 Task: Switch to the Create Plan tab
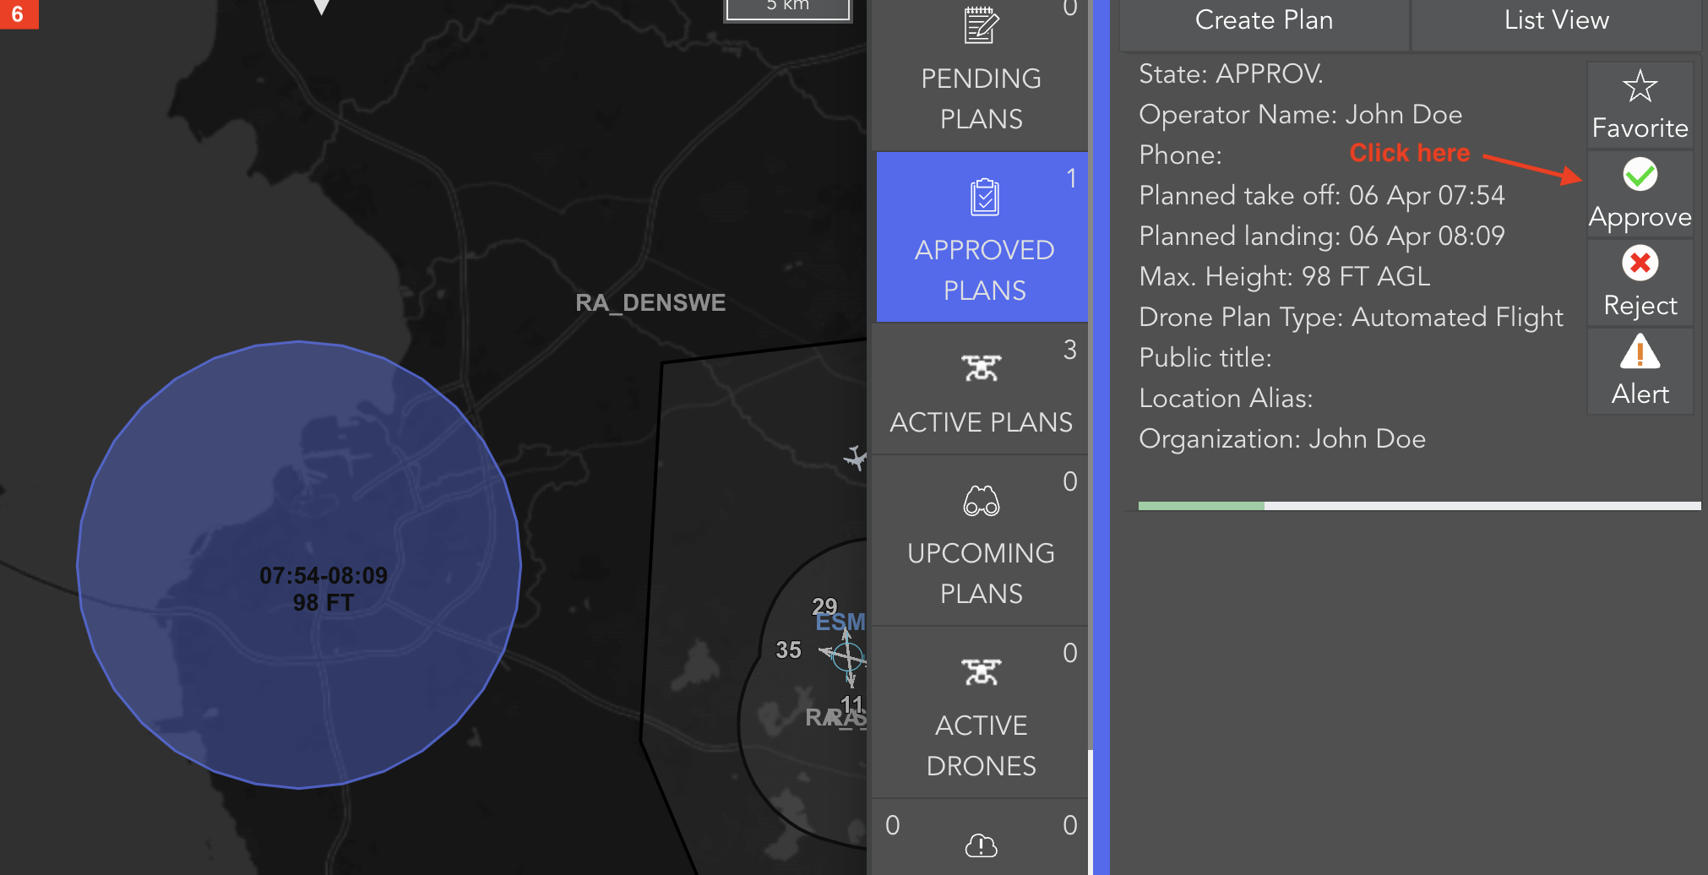(x=1264, y=20)
